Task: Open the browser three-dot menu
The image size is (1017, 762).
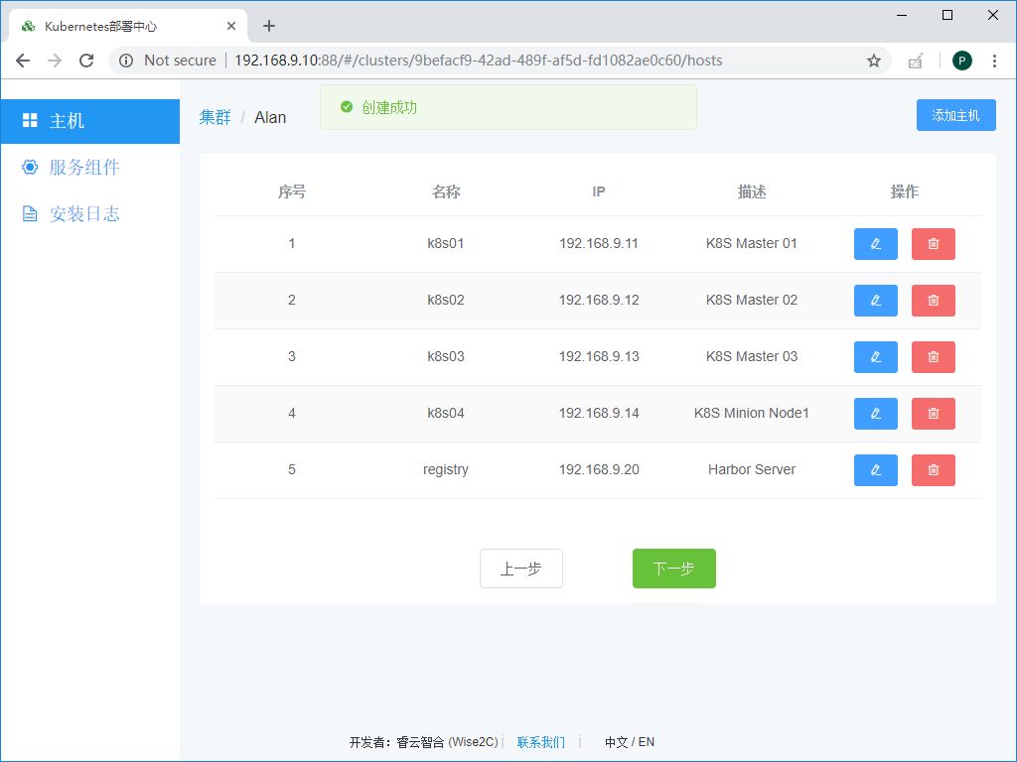Action: (x=994, y=61)
